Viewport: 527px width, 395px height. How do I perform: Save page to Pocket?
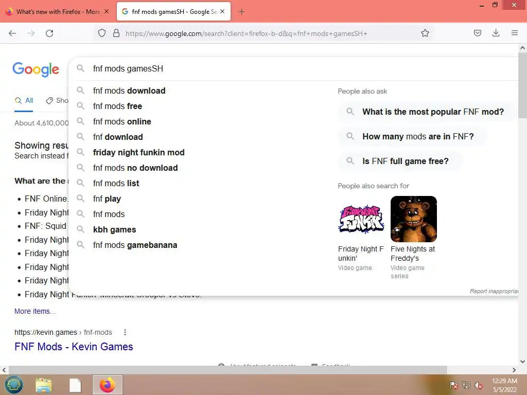[477, 33]
